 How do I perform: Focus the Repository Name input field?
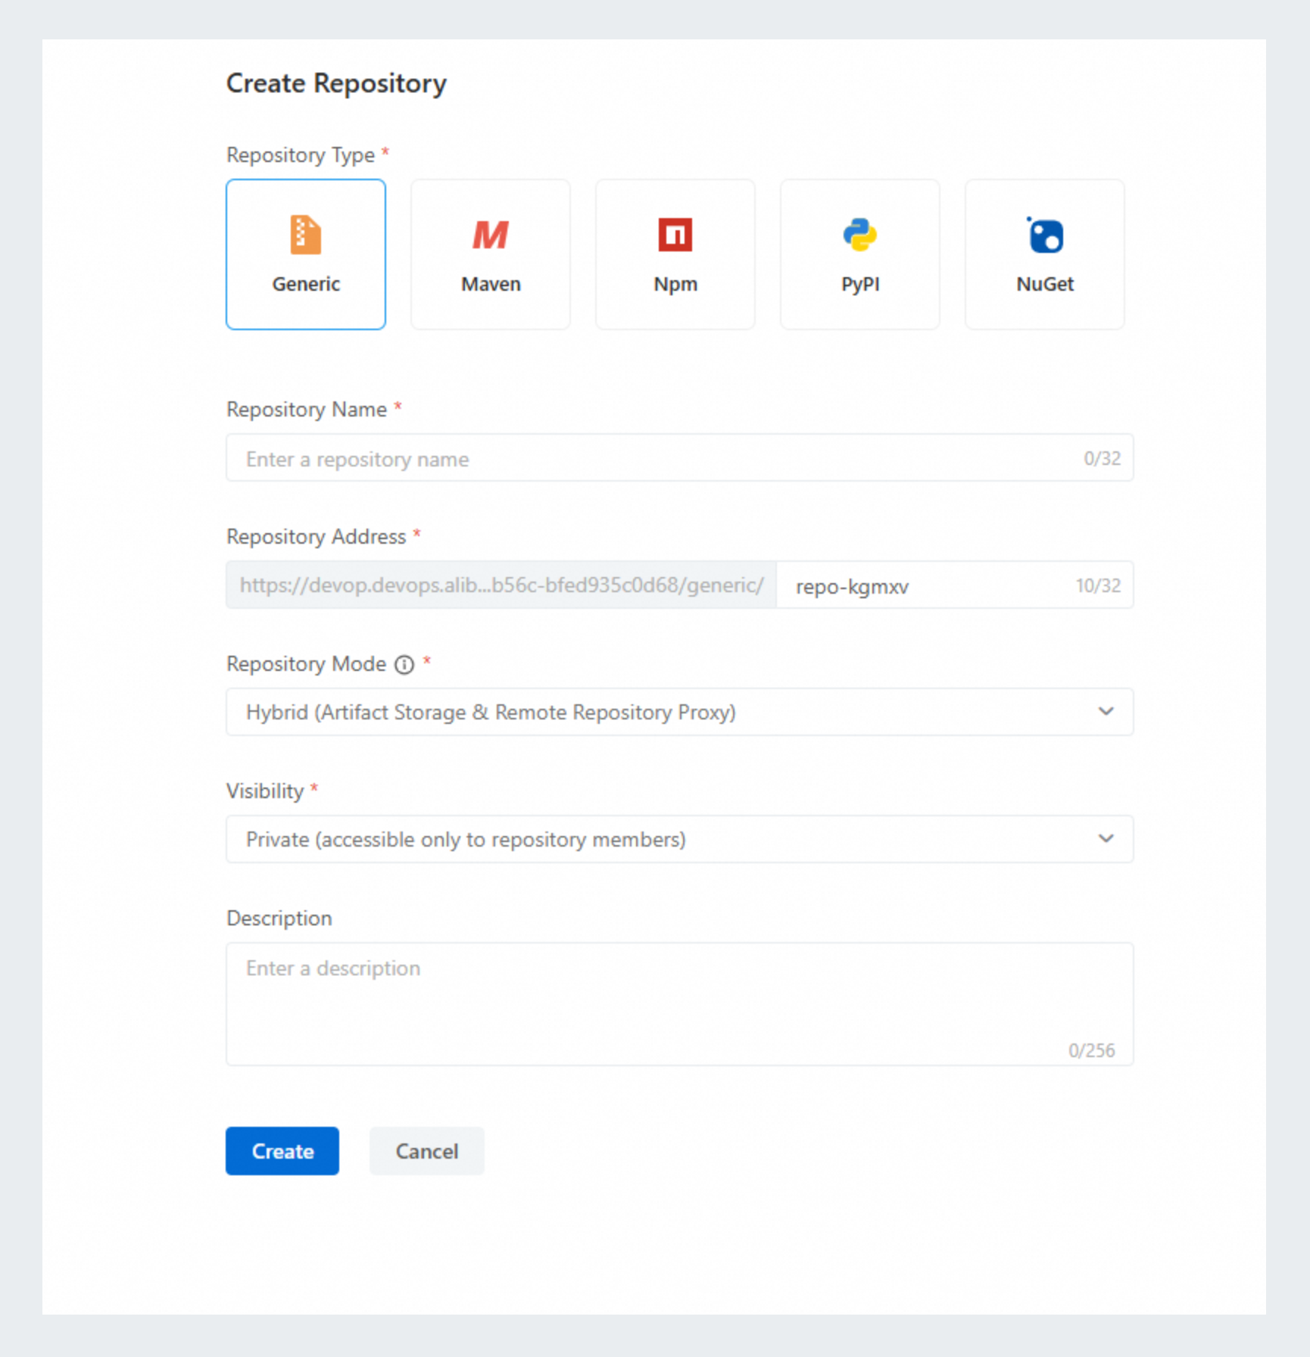point(680,458)
